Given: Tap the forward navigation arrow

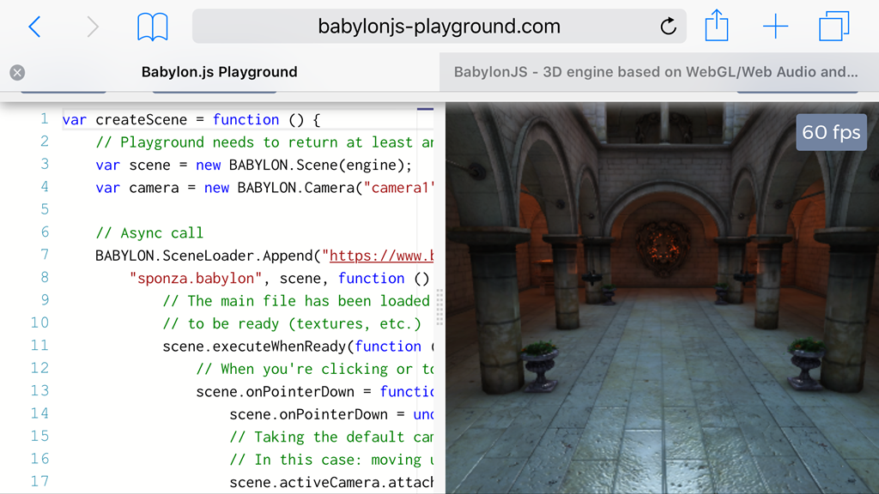Looking at the screenshot, I should pyautogui.click(x=93, y=27).
